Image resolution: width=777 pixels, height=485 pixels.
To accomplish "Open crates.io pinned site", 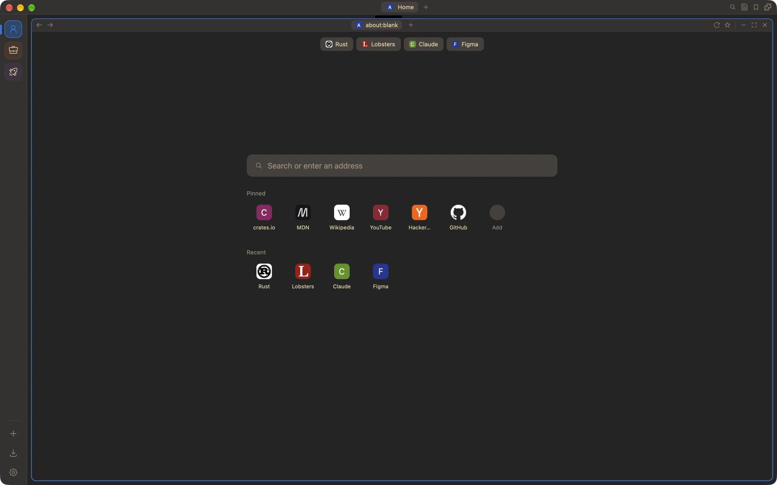I will (264, 217).
